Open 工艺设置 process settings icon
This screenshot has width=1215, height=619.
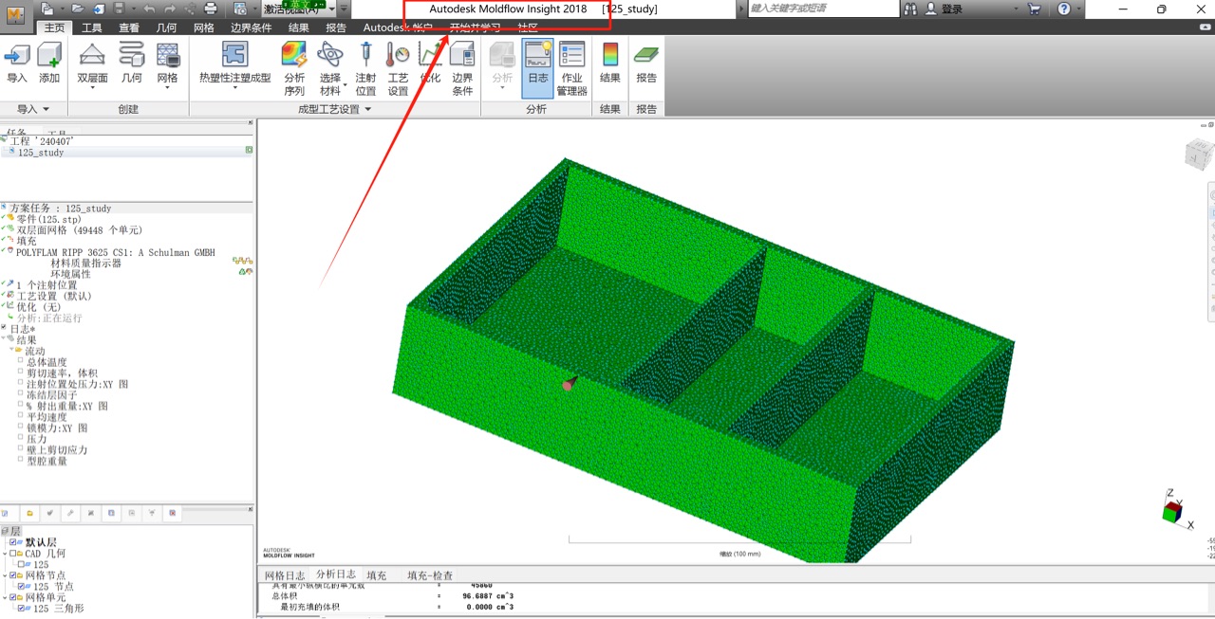(x=398, y=54)
